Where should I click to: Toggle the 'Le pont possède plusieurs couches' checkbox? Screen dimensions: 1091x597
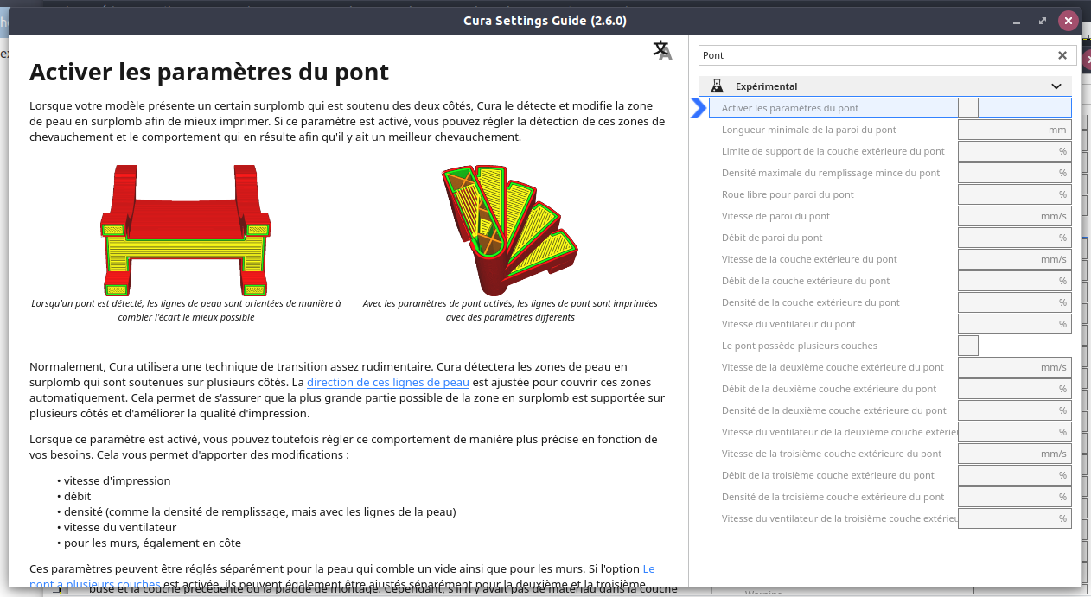click(968, 346)
